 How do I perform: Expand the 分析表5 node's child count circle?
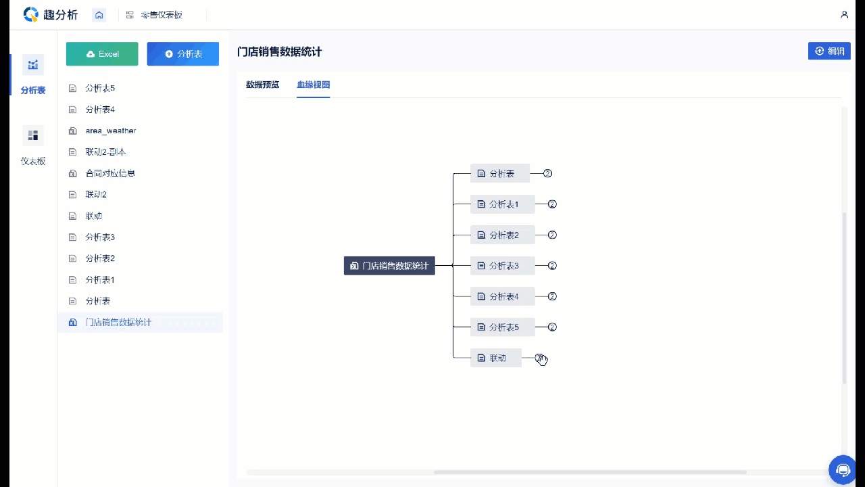552,327
